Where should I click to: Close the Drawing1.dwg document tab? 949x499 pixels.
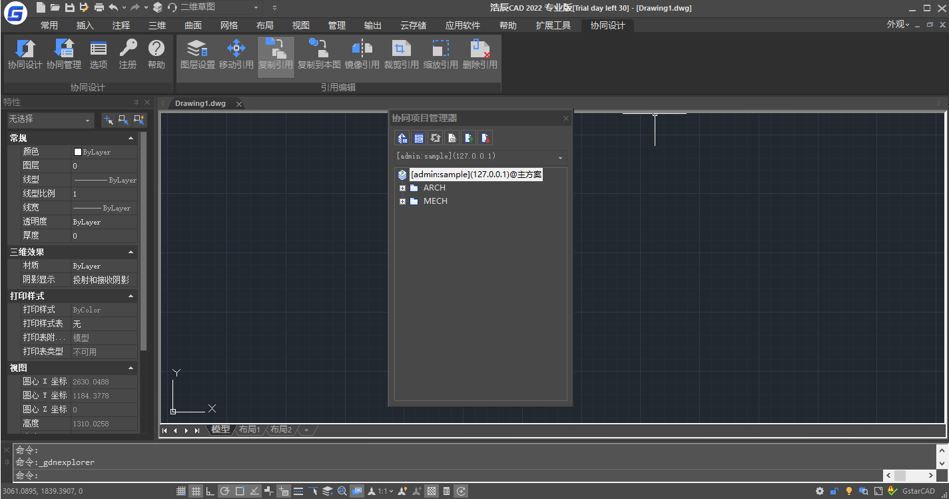point(239,104)
